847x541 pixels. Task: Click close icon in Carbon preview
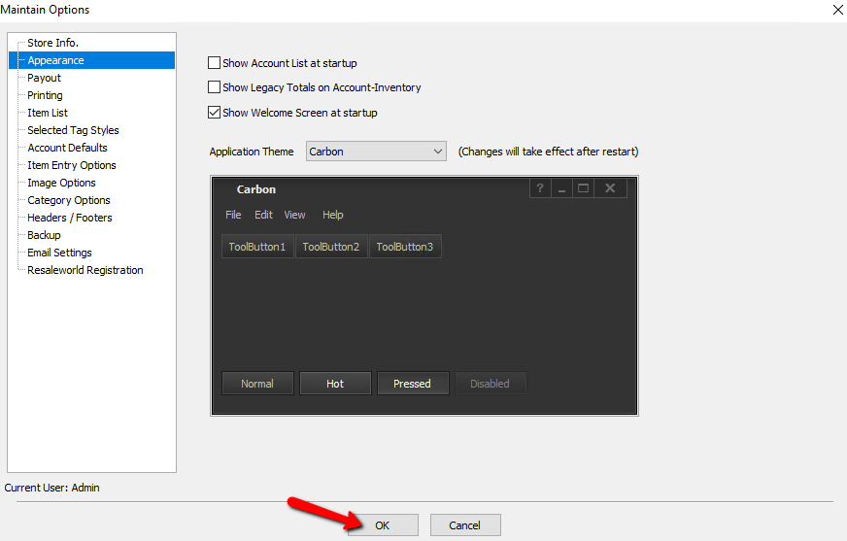(610, 188)
